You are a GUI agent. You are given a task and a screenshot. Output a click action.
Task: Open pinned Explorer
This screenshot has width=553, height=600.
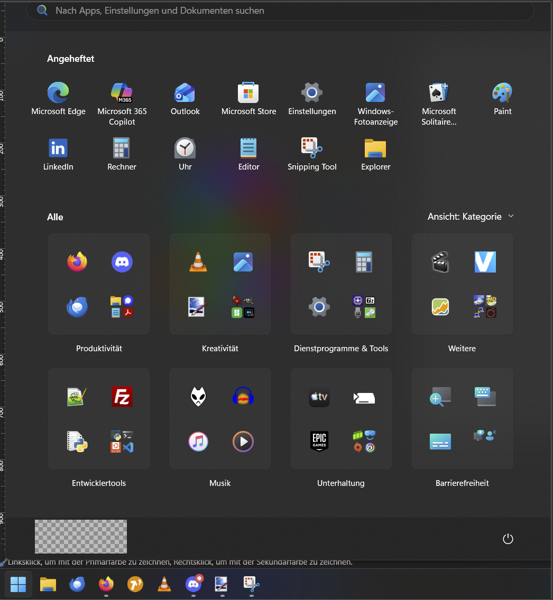tap(375, 154)
